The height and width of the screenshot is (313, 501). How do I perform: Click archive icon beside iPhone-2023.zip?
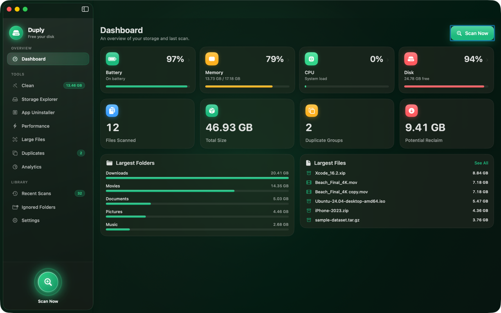tap(309, 210)
